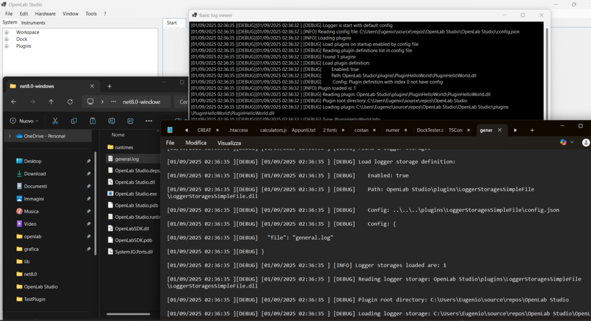Click the Copy icon in Explorer toolbar
591x321 pixels.
point(74,121)
